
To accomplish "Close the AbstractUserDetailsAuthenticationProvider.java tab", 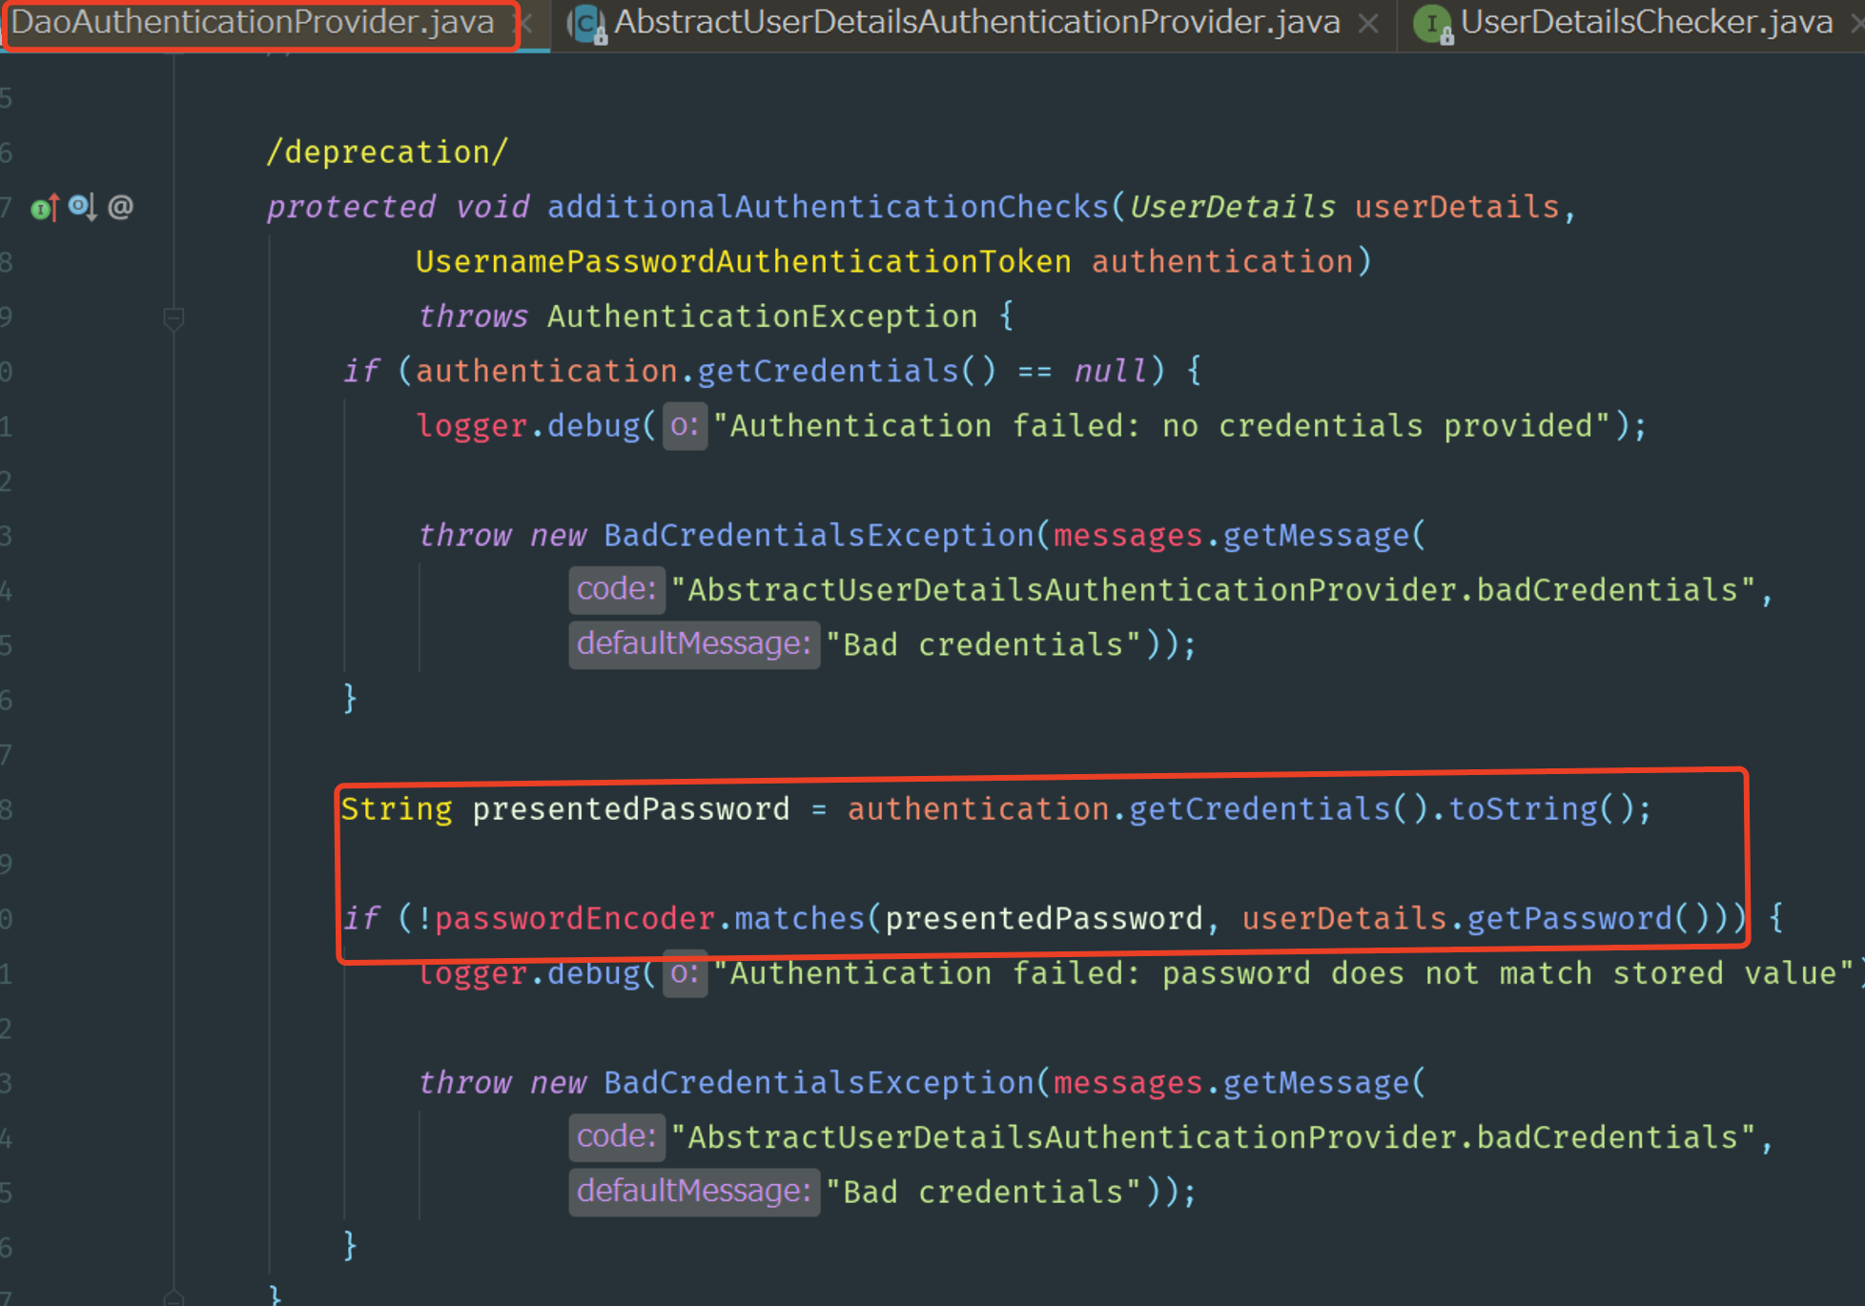I will click(1368, 23).
